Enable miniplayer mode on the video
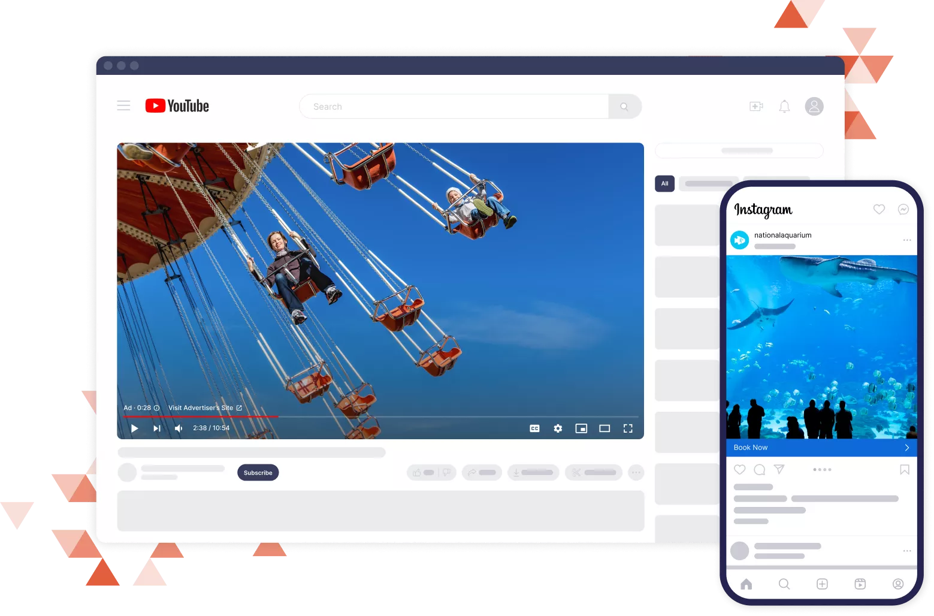934x616 pixels. pos(581,428)
